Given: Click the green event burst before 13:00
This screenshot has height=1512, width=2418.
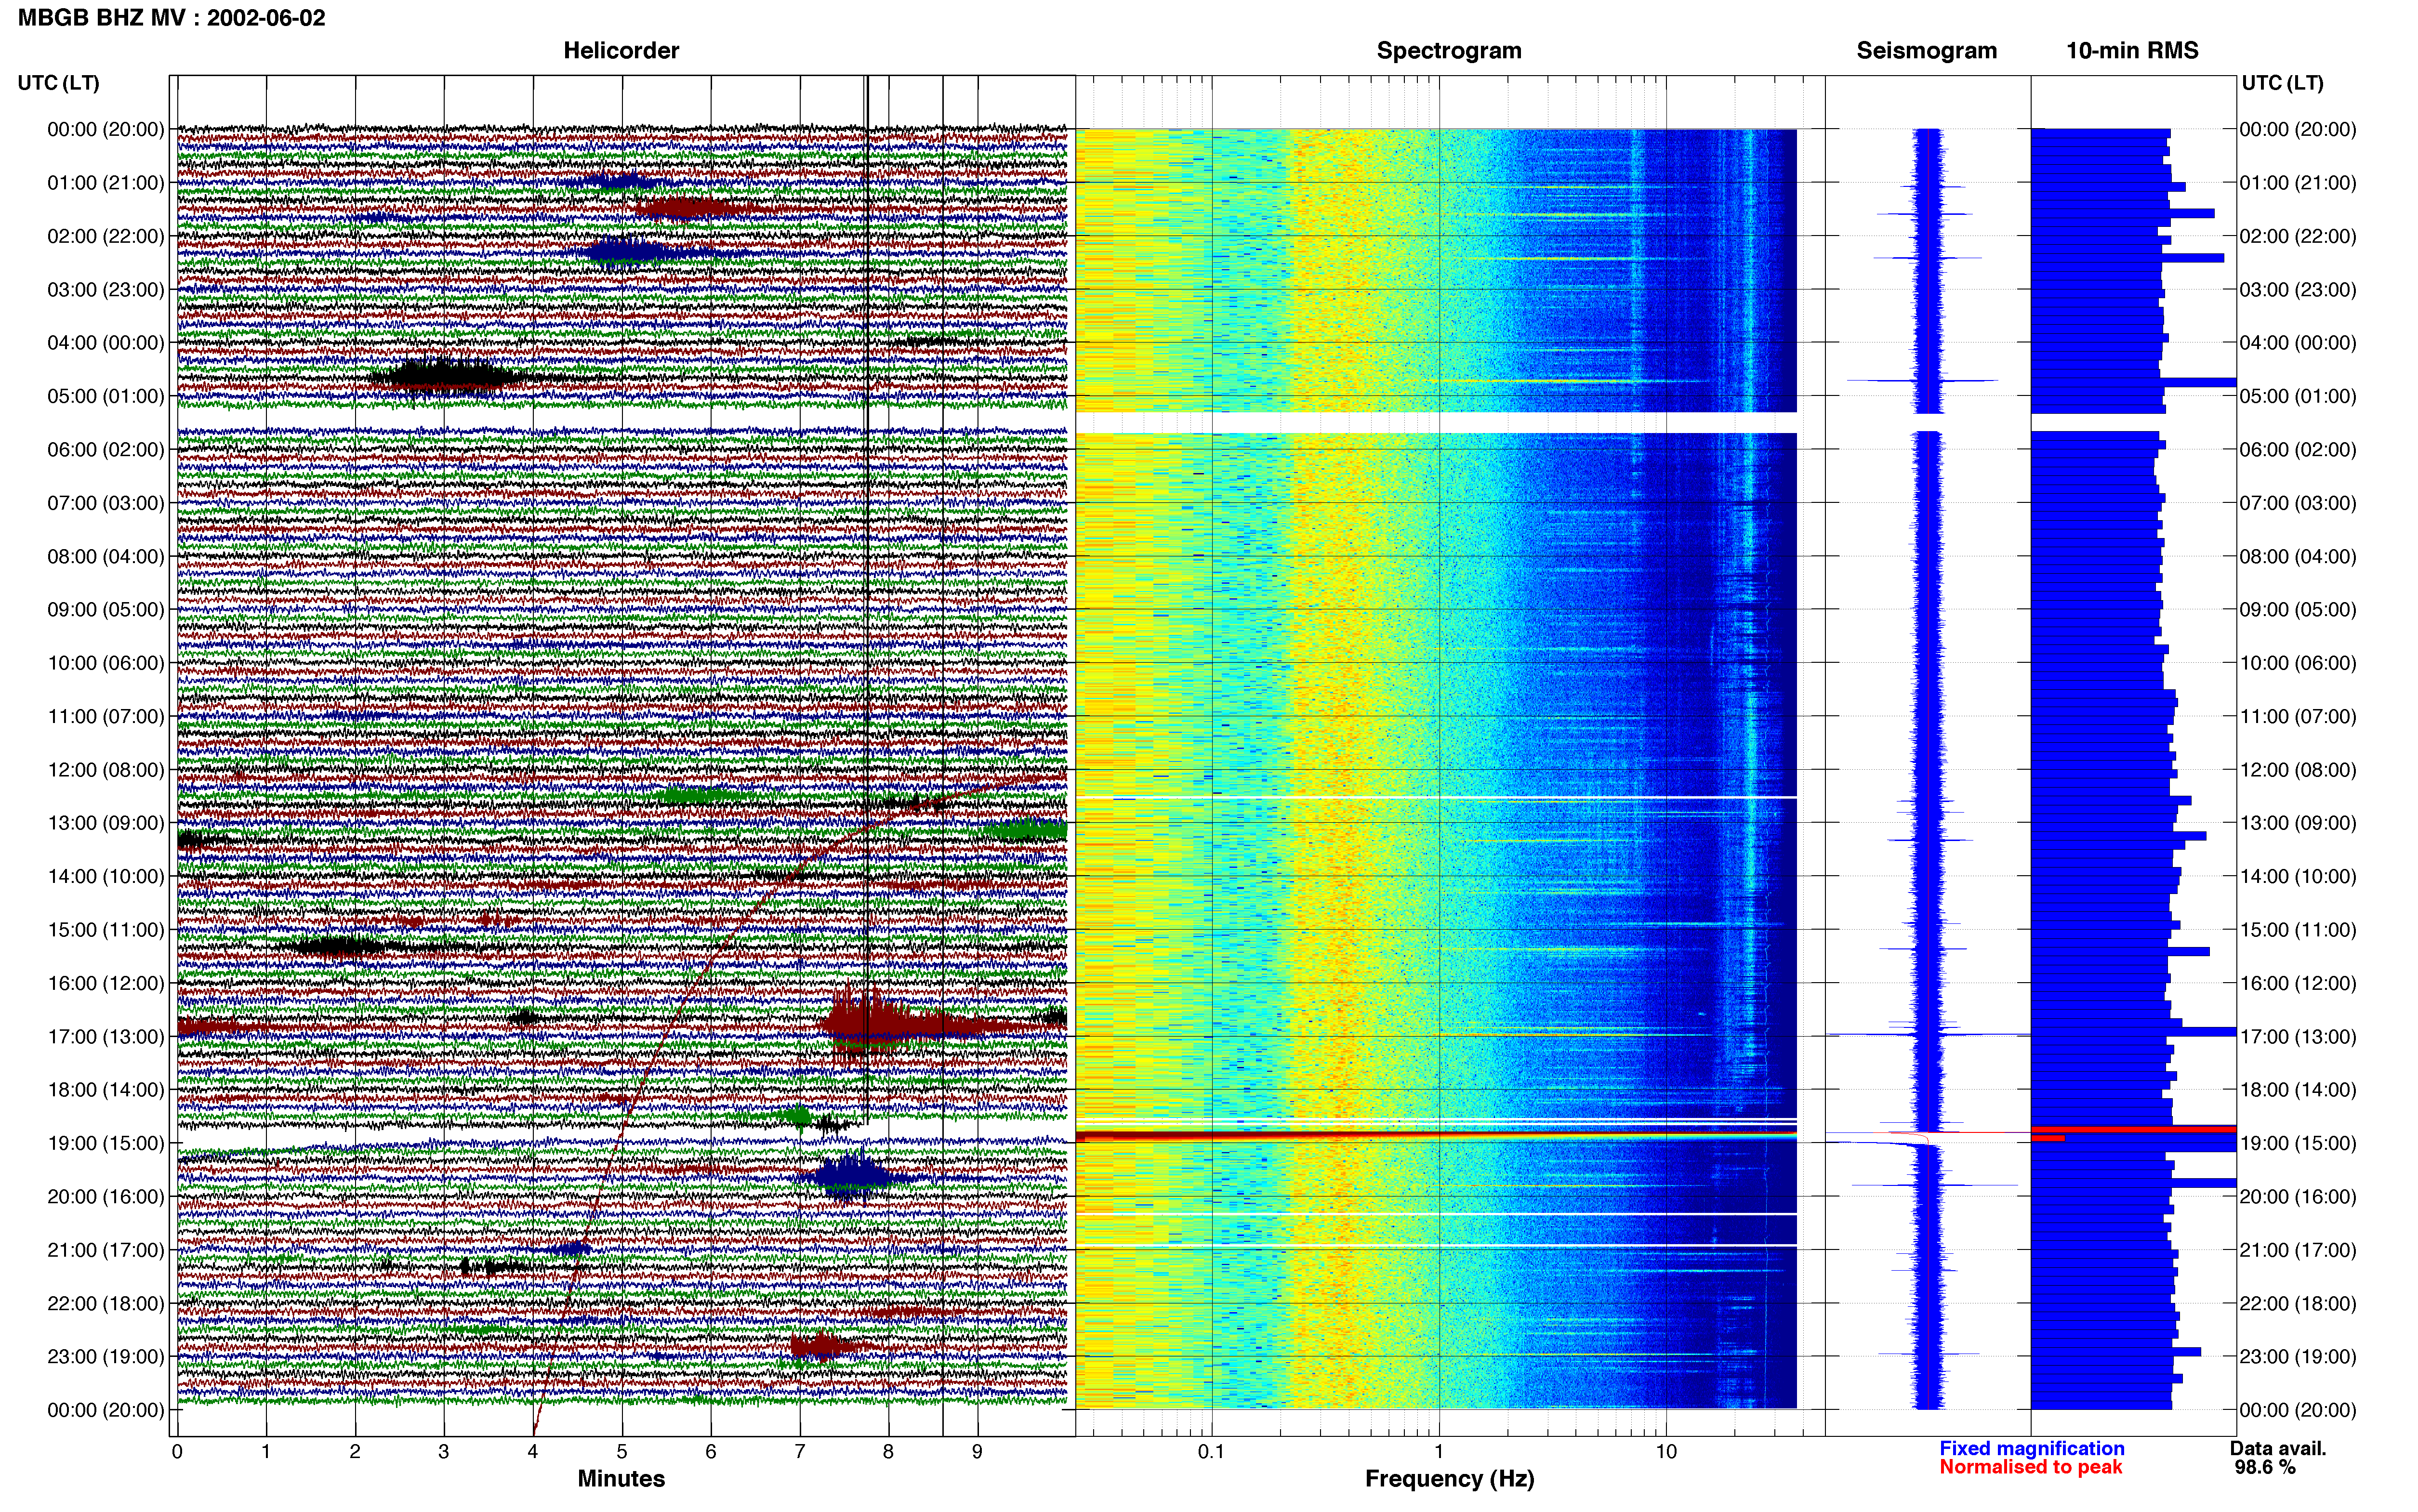Looking at the screenshot, I should click(700, 796).
